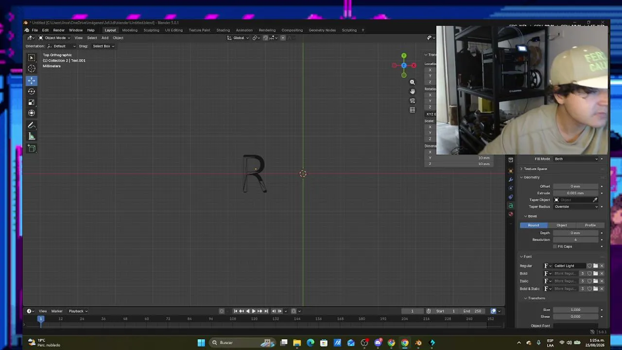Choose the Move tool
Viewport: 622px width, 350px height.
[32, 81]
